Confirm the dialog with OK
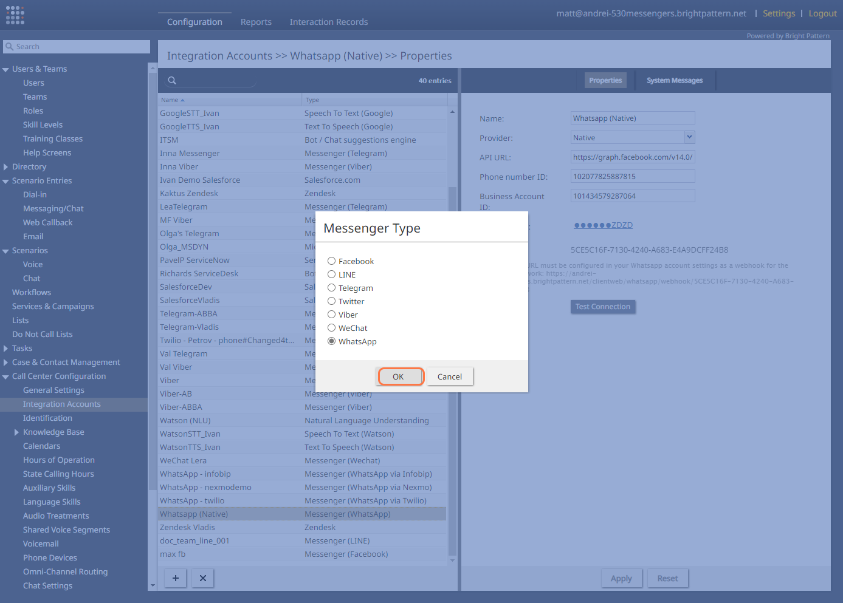The width and height of the screenshot is (843, 603). click(x=400, y=376)
